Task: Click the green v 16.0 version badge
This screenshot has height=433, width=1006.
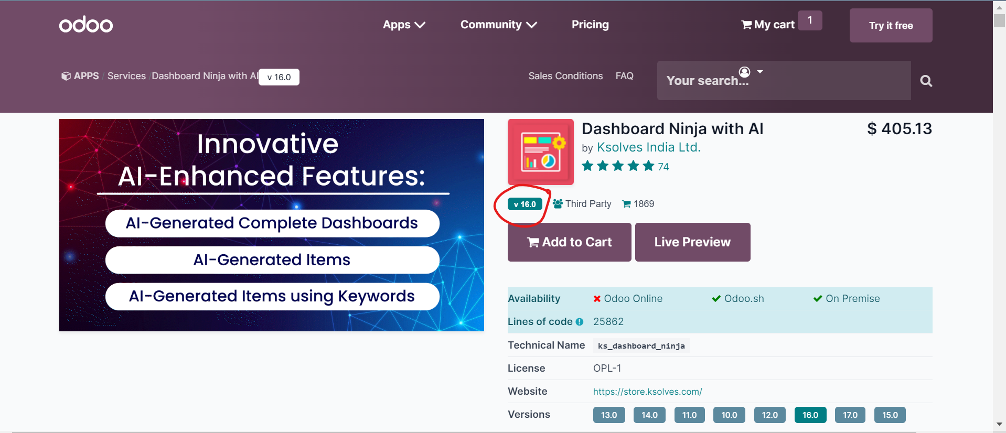Action: (525, 204)
